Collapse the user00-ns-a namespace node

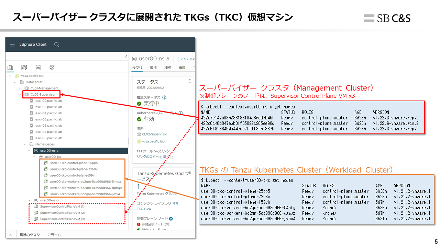(x=29, y=151)
